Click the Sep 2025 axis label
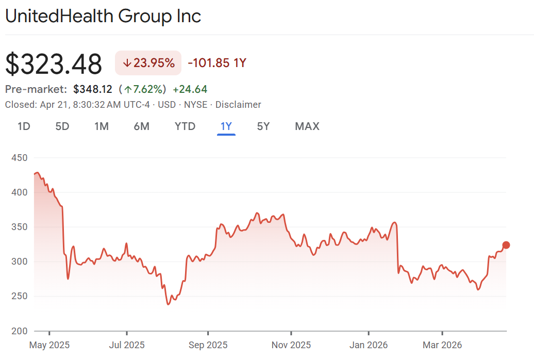534x358 pixels. click(x=208, y=345)
